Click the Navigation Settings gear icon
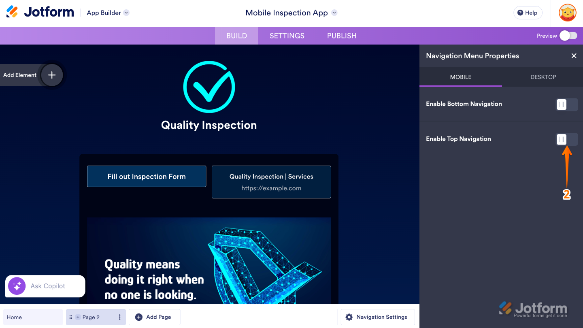This screenshot has width=583, height=328. point(349,317)
